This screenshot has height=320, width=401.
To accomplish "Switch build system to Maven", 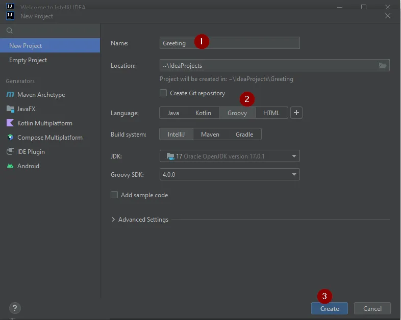I will coord(210,135).
